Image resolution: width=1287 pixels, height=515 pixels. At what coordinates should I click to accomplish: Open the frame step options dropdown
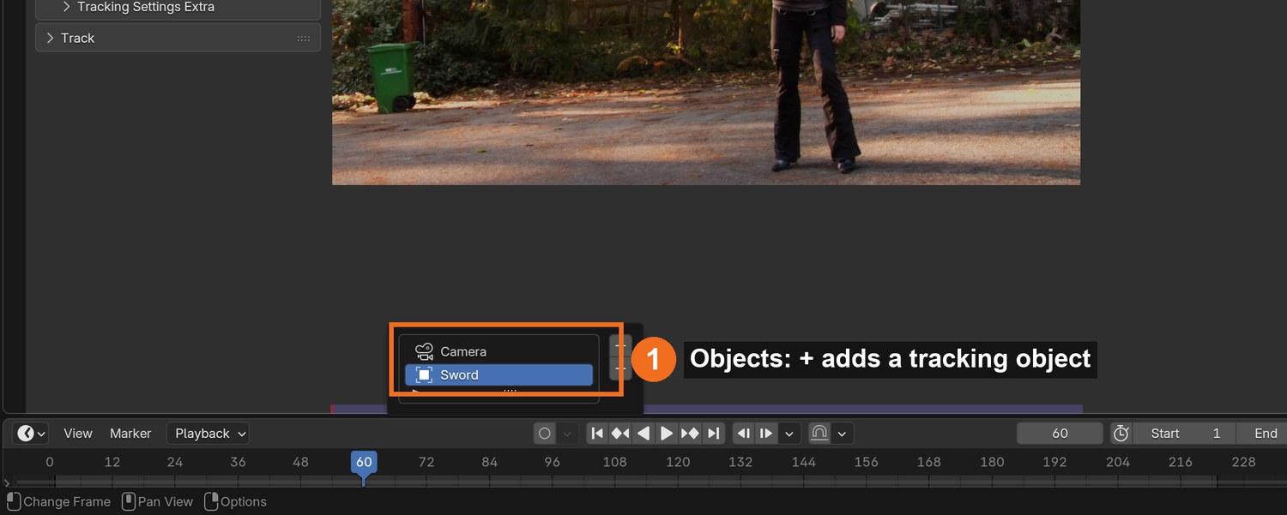tap(789, 434)
